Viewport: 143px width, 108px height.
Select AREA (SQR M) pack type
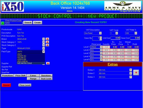coord(31,61)
